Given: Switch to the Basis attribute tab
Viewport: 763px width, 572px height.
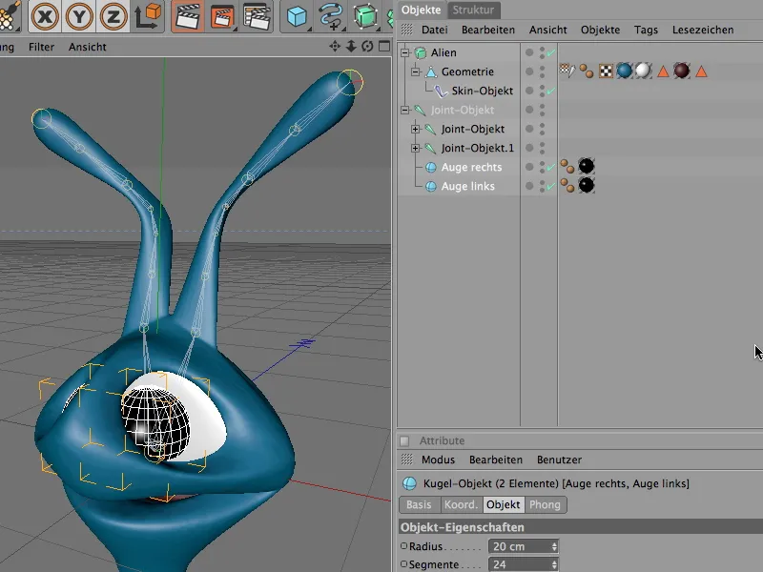Looking at the screenshot, I should point(419,504).
